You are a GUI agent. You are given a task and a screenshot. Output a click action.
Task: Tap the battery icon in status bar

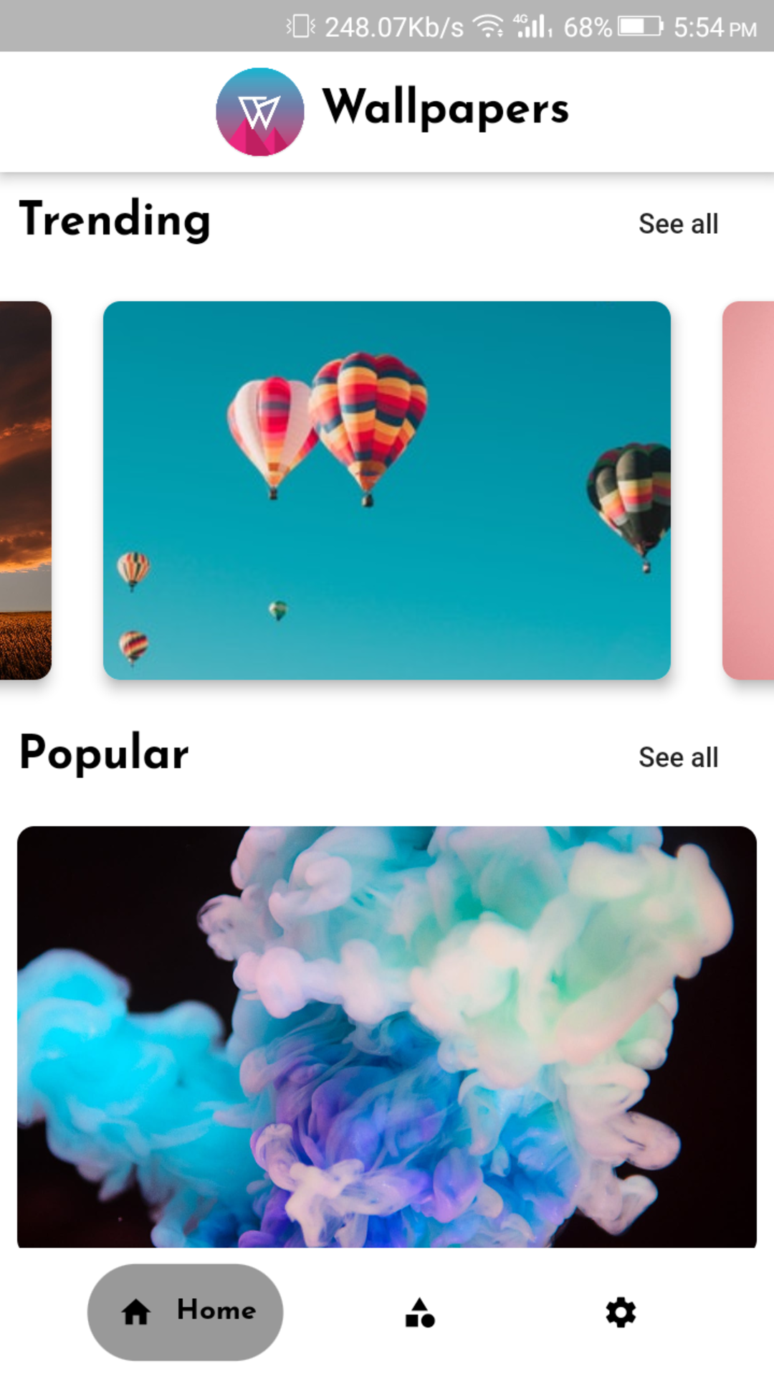pos(641,27)
